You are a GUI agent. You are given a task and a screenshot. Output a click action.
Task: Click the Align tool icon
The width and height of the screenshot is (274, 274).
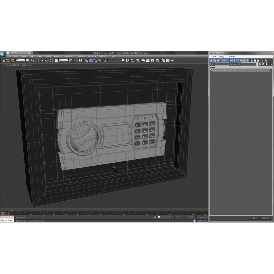click(133, 60)
